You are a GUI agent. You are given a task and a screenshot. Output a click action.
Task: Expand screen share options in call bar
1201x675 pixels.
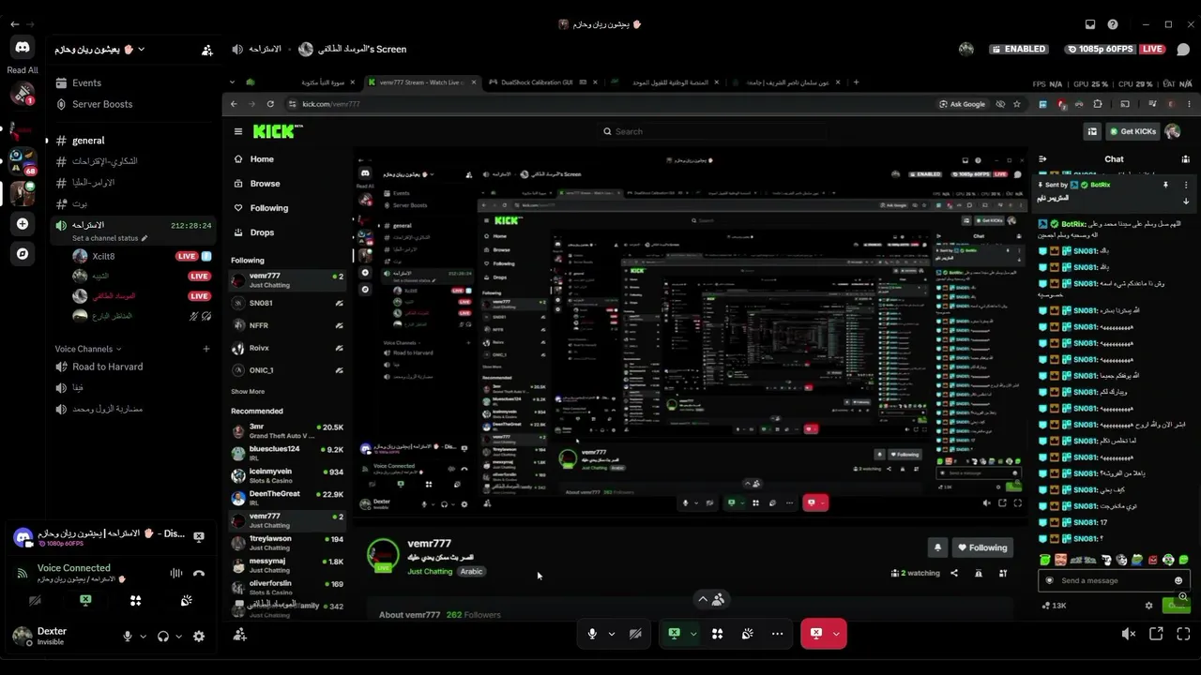point(693,634)
